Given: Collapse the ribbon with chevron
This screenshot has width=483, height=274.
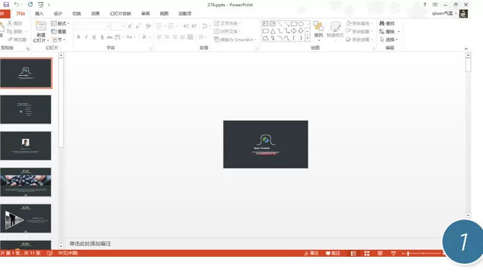Looking at the screenshot, I should (466, 49).
